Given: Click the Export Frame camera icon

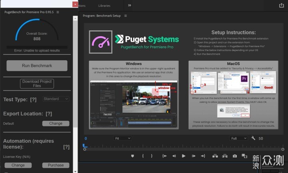Looking at the screenshot, I should click(x=235, y=156).
